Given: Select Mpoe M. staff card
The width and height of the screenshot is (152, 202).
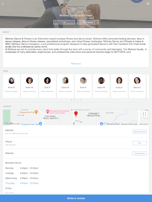Looking at the screenshot, I should point(101,86).
